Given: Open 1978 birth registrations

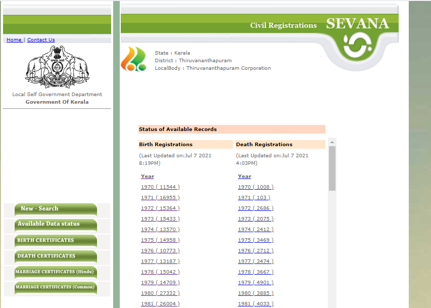Looking at the screenshot, I should [x=160, y=272].
